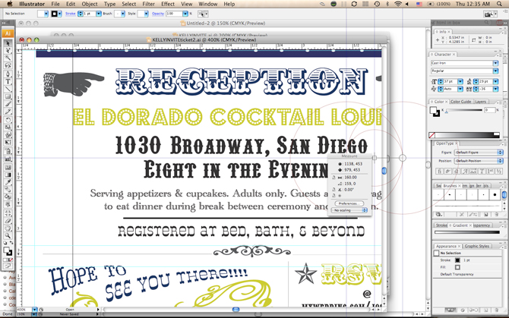509x318 pixels.
Task: Switch to the Graphic Styles tab
Action: (476, 246)
